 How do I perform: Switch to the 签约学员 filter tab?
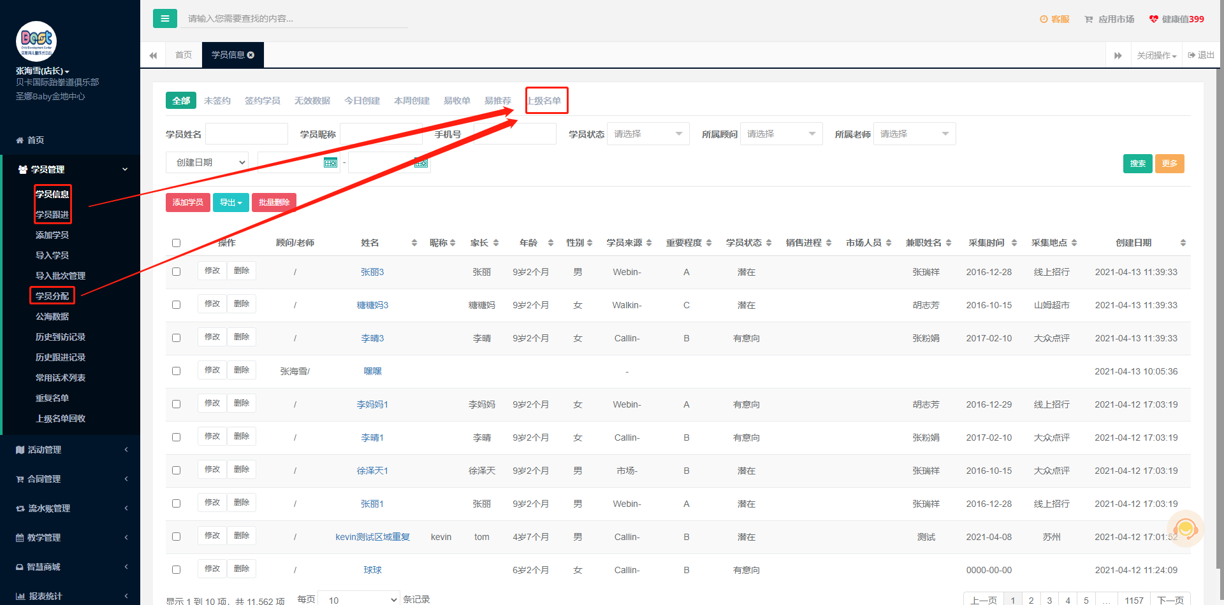[263, 101]
